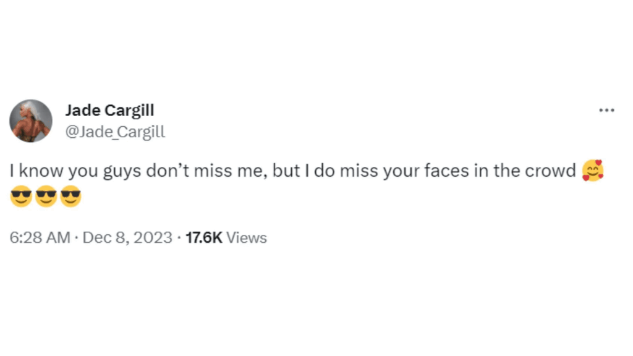Screen dimensions: 633x356
Task: Click the 6:28 AM timestamp
Action: pyautogui.click(x=40, y=238)
